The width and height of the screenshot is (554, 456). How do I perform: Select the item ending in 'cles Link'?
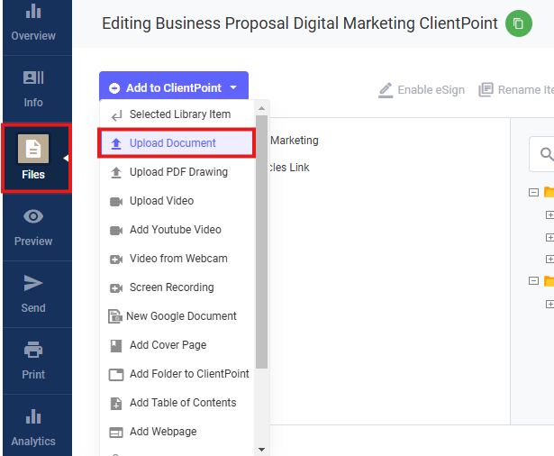[x=289, y=168]
